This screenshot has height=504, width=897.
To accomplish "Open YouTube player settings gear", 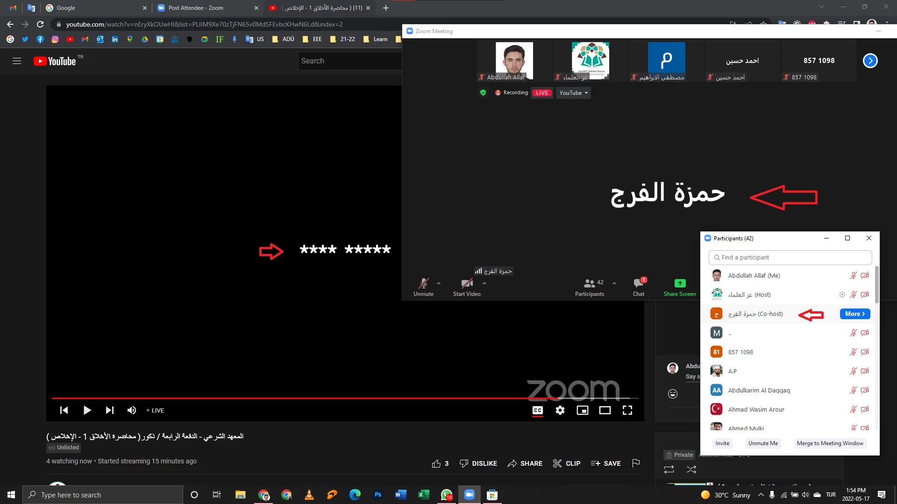I will click(x=560, y=410).
